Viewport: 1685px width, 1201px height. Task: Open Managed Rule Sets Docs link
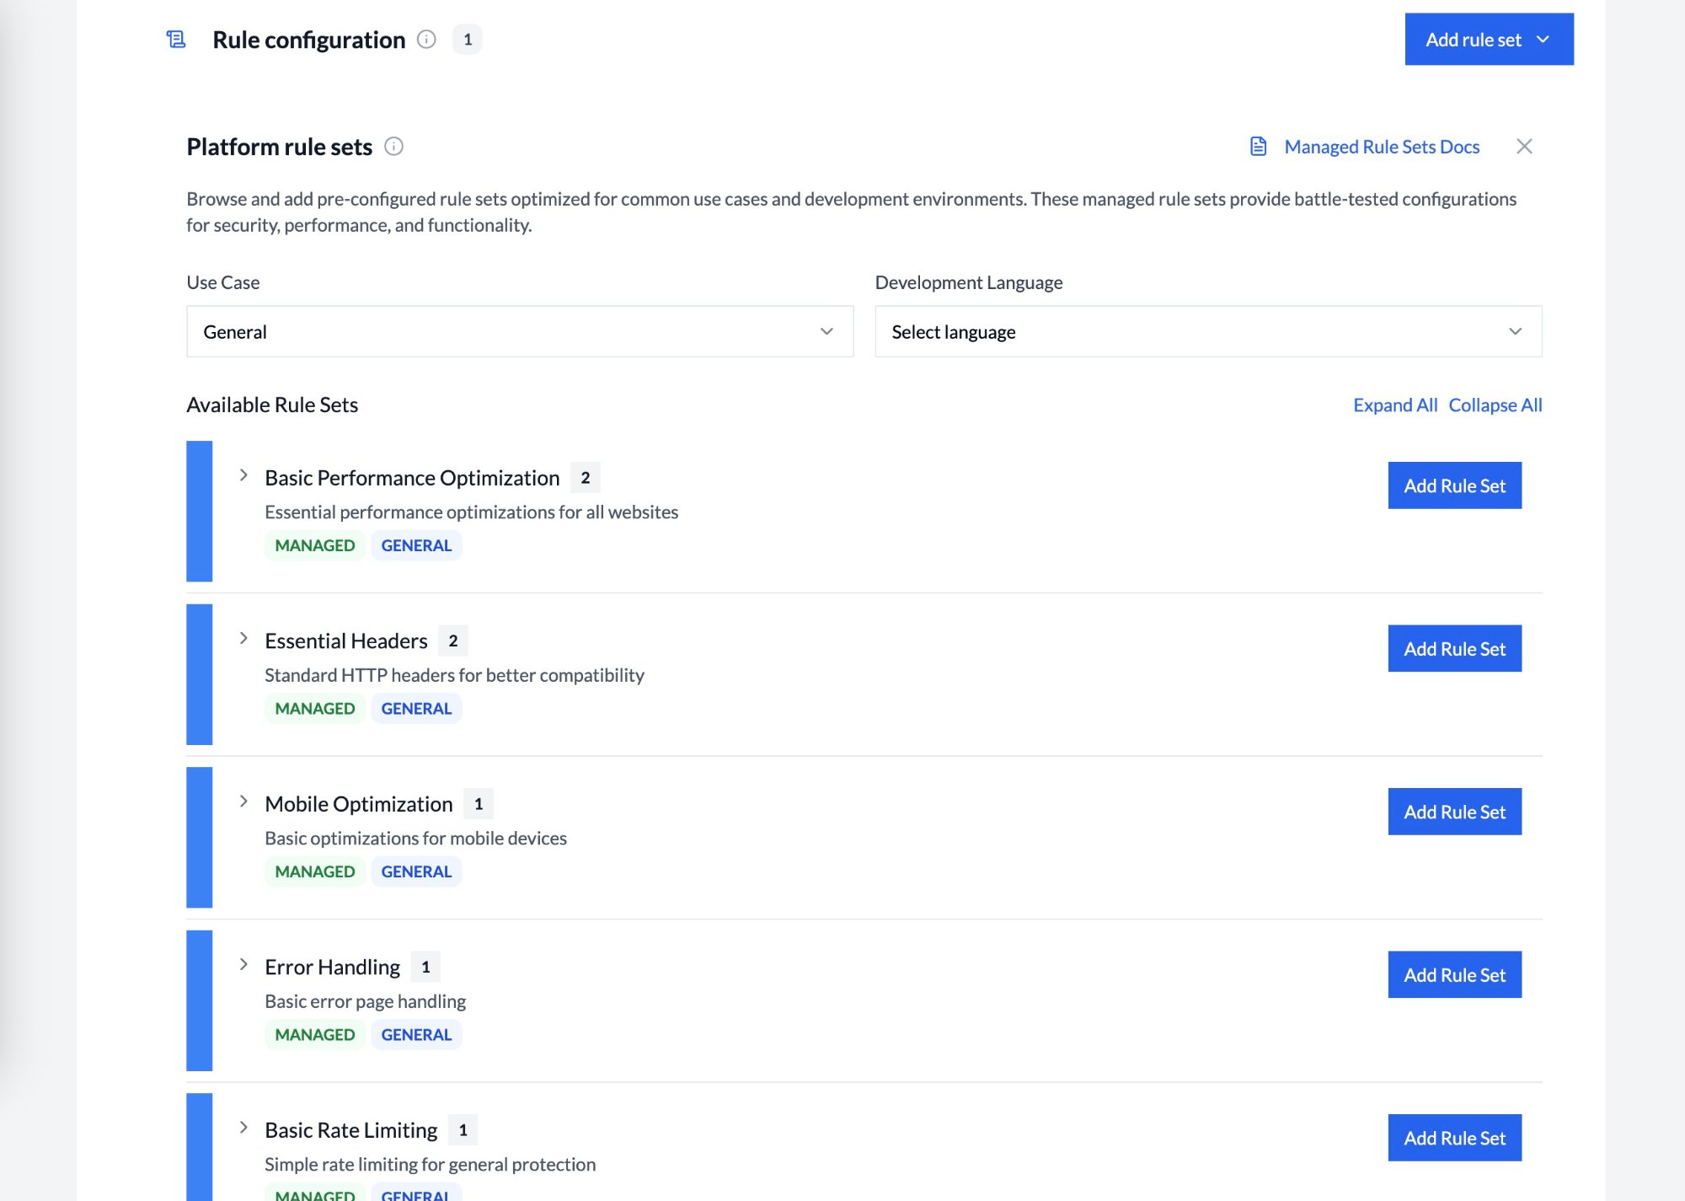1382,147
